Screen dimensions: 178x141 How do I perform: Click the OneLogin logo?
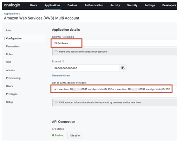[x=12, y=5]
